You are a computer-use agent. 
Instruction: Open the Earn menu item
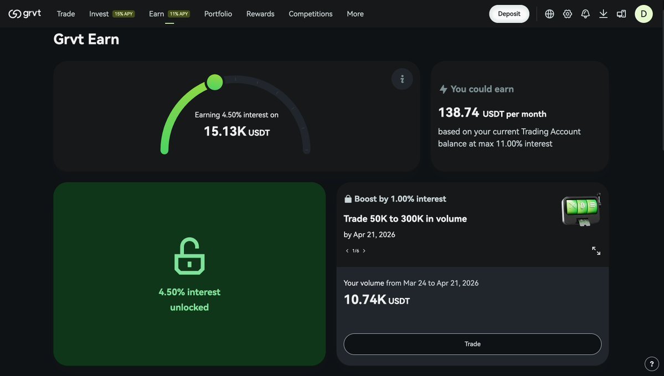[x=156, y=14]
